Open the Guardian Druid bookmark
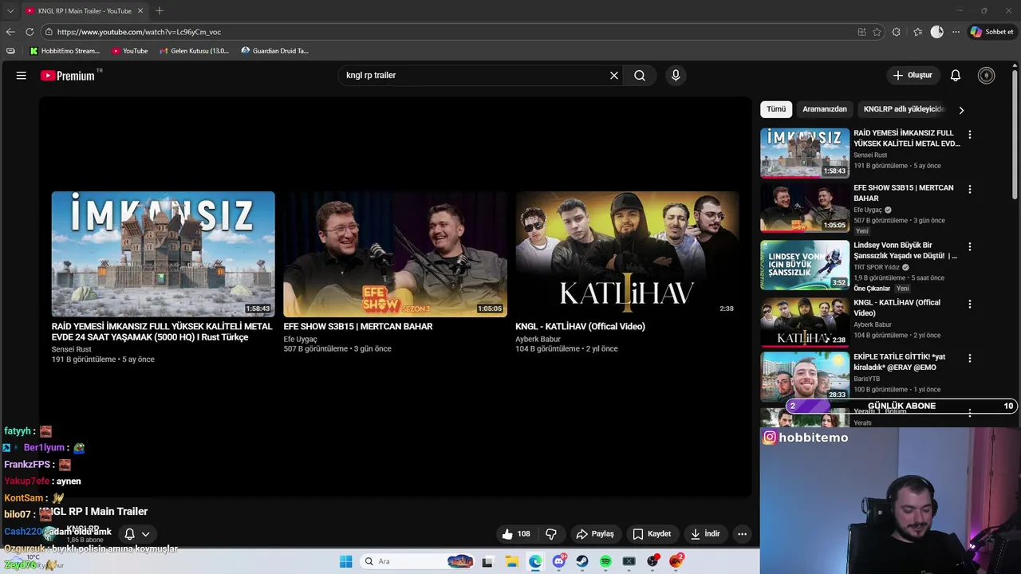This screenshot has width=1021, height=574. click(275, 51)
